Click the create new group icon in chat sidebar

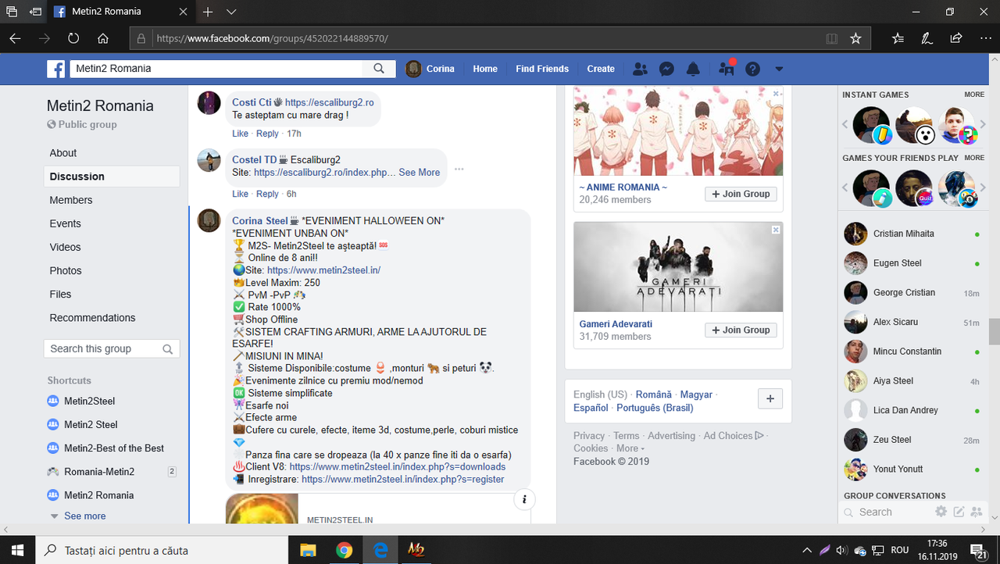pyautogui.click(x=977, y=512)
